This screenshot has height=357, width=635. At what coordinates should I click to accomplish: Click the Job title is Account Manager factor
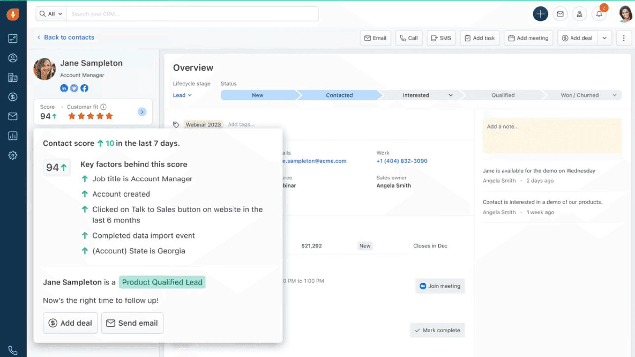point(142,179)
